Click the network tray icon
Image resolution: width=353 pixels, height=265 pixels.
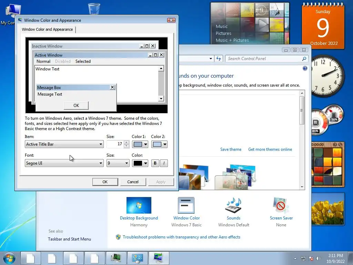tap(303, 258)
